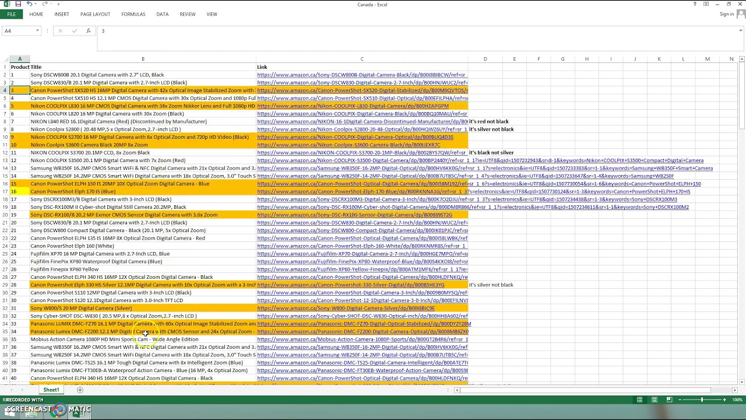Switch to the VIEW ribbon tab

coord(212,14)
